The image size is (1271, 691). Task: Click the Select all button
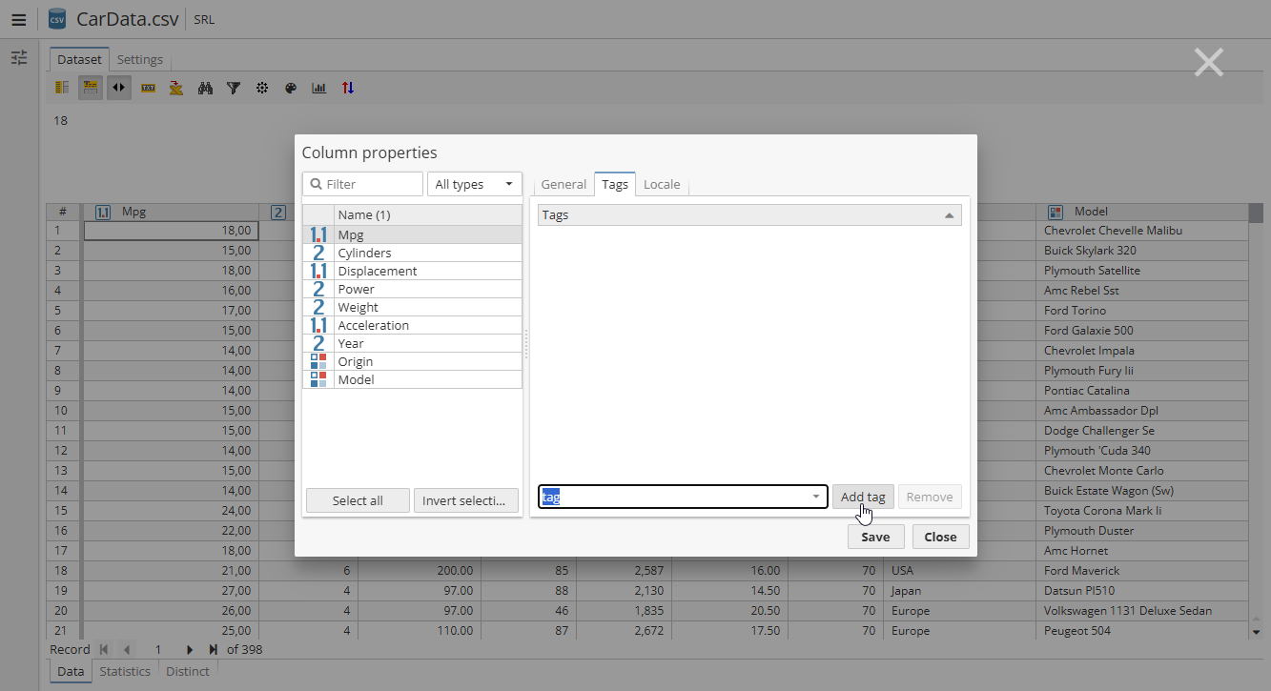pos(358,500)
